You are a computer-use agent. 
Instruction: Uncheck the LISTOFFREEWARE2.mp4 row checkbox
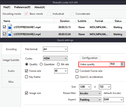tap(4, 34)
